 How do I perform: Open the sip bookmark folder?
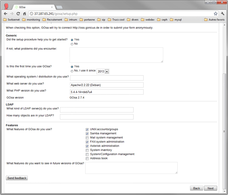pyautogui.click(x=101, y=20)
